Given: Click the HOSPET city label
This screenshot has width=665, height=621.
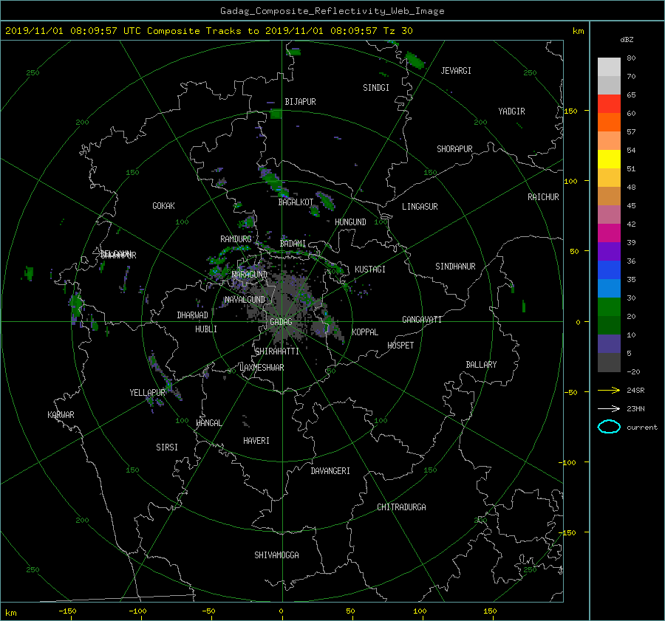Looking at the screenshot, I should coord(400,346).
